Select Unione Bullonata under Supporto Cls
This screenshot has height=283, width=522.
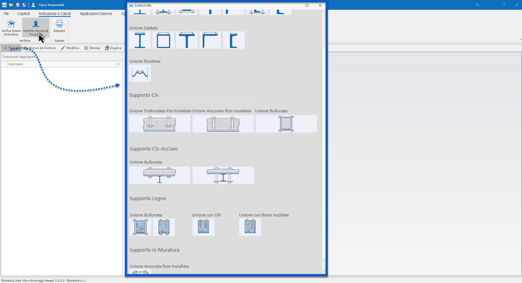(x=286, y=124)
